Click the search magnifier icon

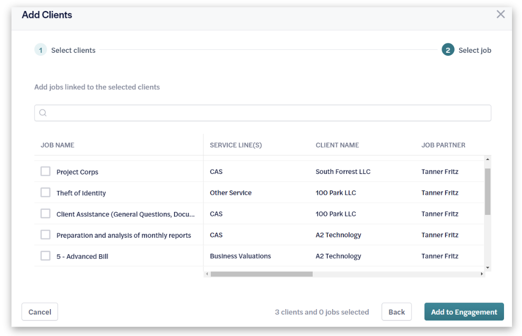tap(43, 113)
